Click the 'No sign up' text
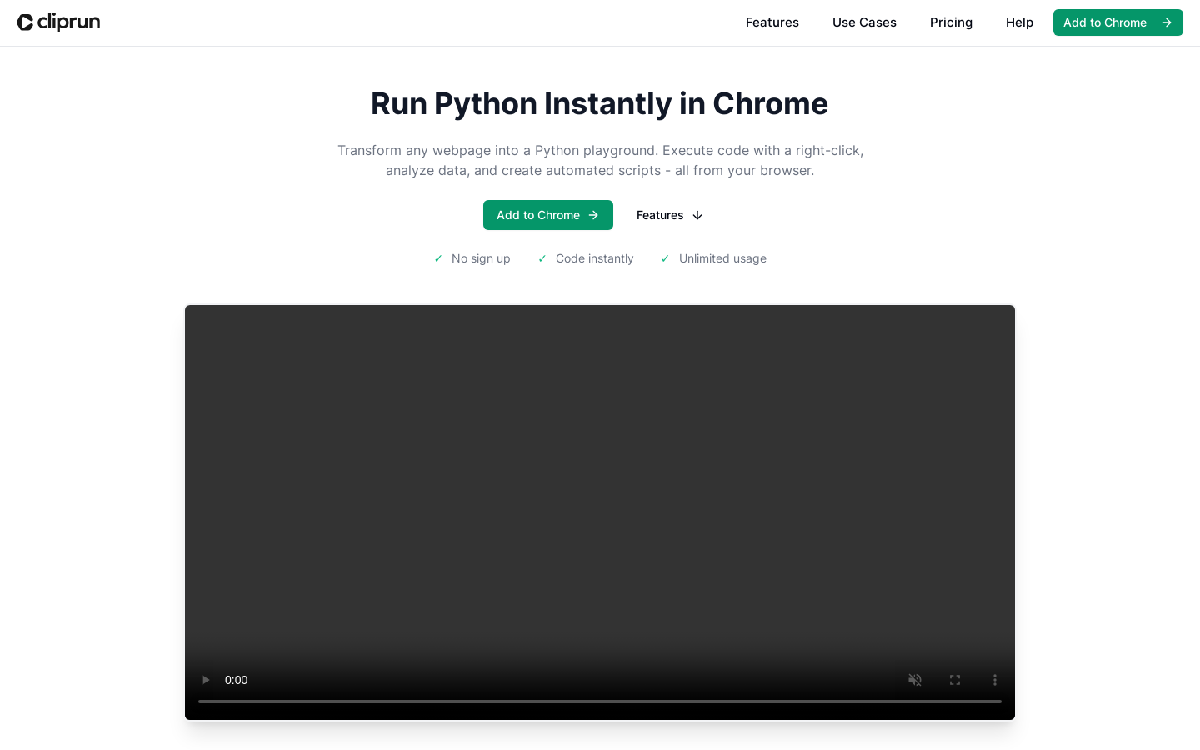 pyautogui.click(x=481, y=258)
